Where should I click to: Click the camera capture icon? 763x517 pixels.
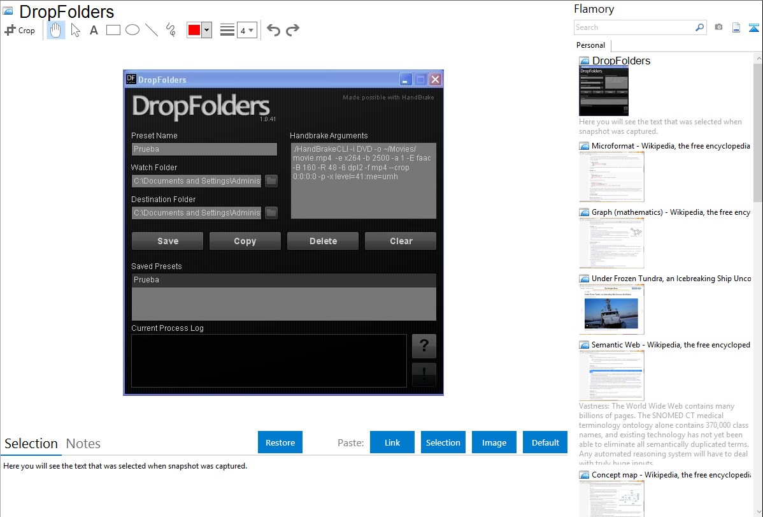tap(718, 27)
